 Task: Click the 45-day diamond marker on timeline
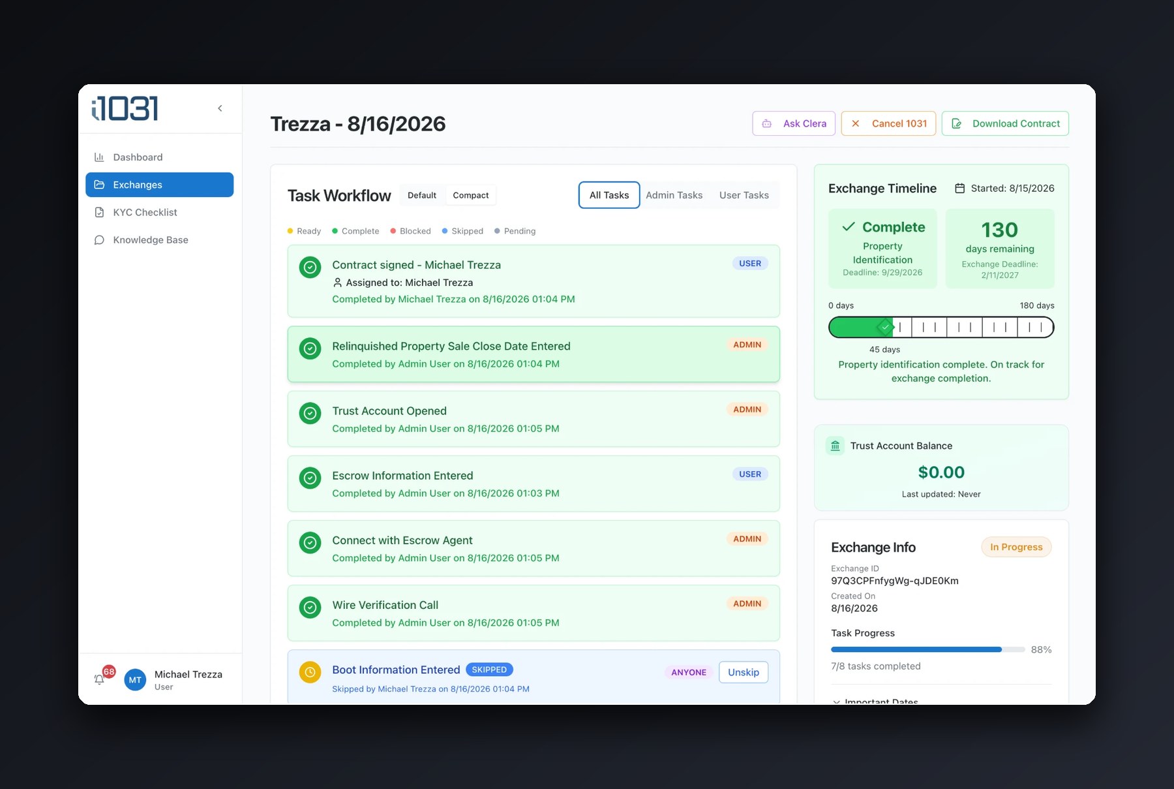point(885,327)
